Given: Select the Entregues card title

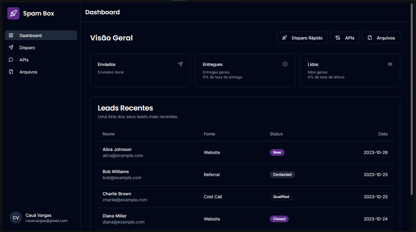Looking at the screenshot, I should coord(213,64).
